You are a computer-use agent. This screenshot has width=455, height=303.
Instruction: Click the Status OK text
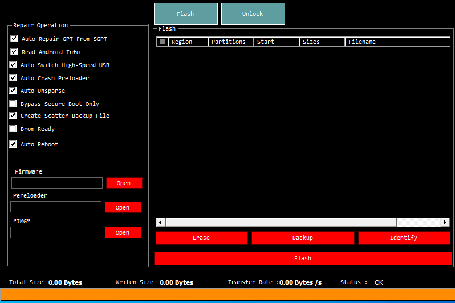(x=379, y=282)
